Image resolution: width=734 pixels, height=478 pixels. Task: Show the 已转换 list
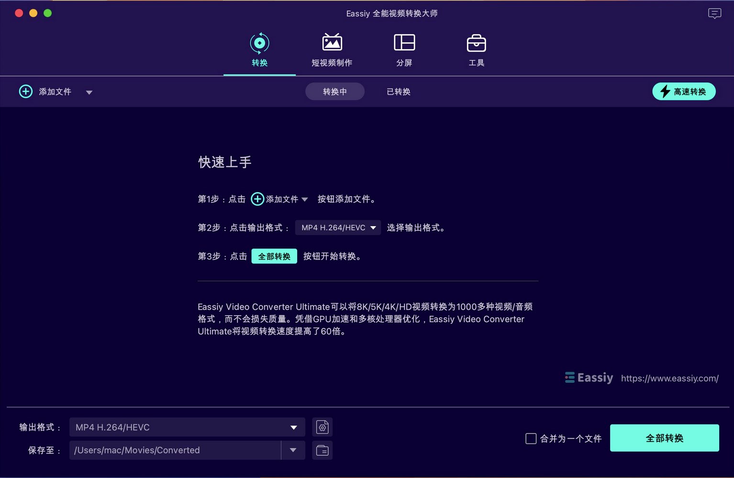[399, 91]
